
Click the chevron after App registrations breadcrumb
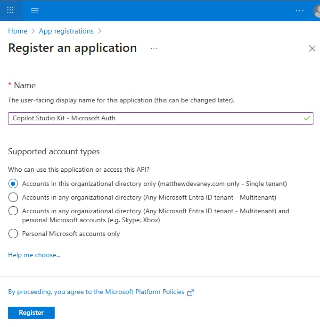(99, 31)
